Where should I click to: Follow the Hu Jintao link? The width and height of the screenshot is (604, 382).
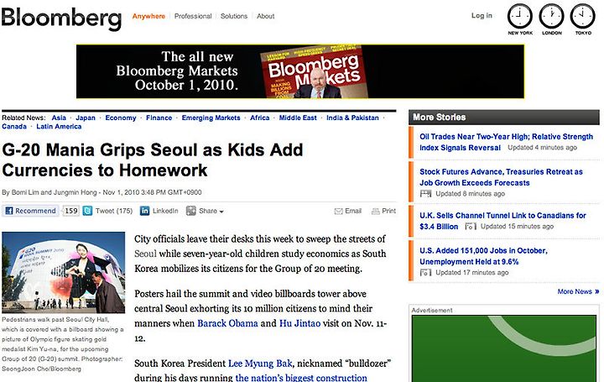coord(299,323)
